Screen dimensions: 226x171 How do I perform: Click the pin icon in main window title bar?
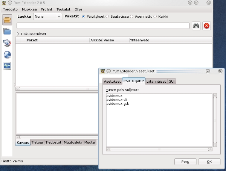point(10,3)
